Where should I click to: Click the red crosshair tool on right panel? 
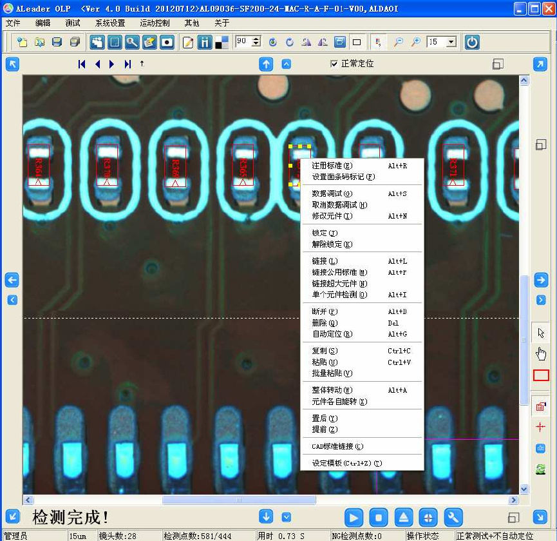pyautogui.click(x=540, y=427)
